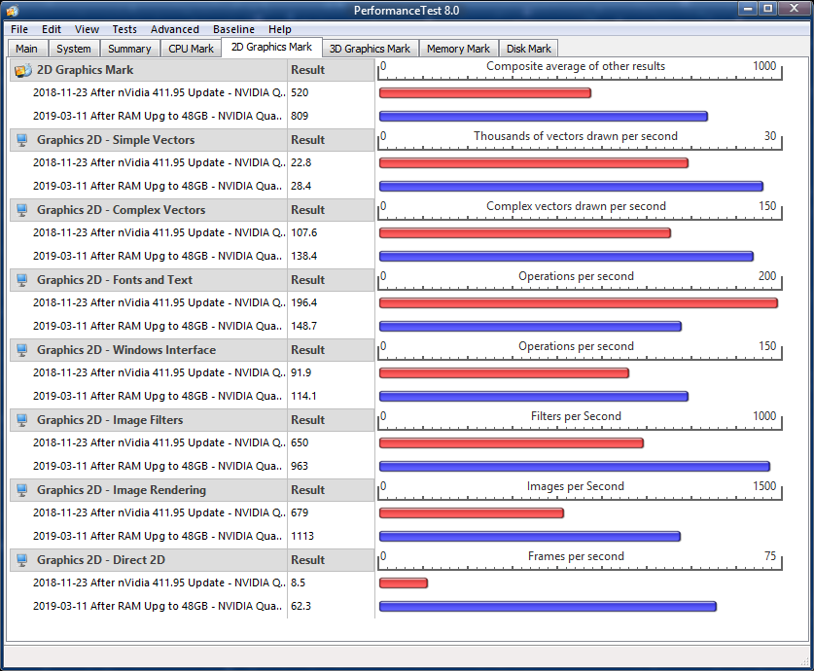This screenshot has width=814, height=671.
Task: Click the Complex Vectors monitor icon
Action: (x=22, y=210)
